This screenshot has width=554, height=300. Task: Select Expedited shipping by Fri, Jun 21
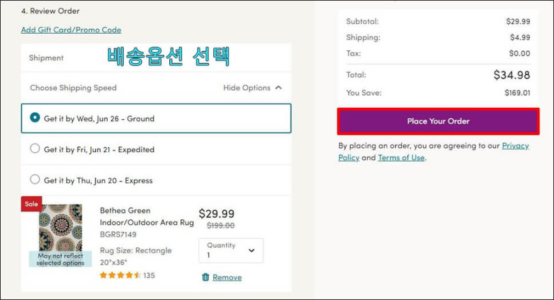pos(156,149)
